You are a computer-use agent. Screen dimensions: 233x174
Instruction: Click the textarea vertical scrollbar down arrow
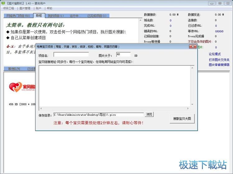[x=192, y=105]
